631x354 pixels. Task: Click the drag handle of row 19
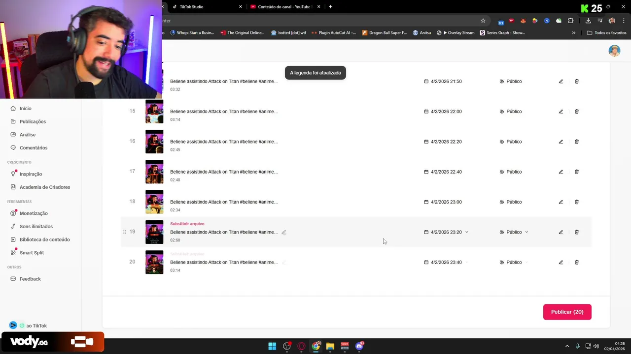(124, 232)
